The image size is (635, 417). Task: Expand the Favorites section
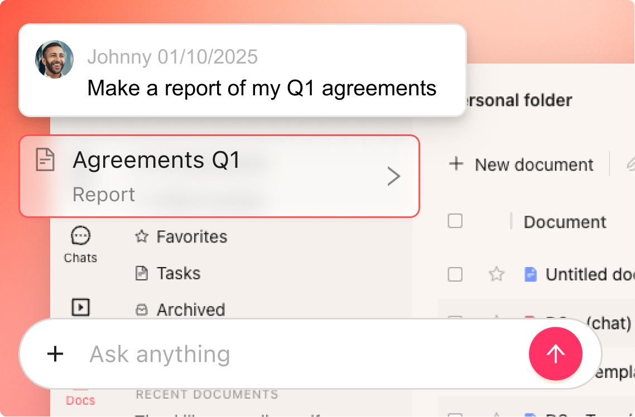pos(141,236)
